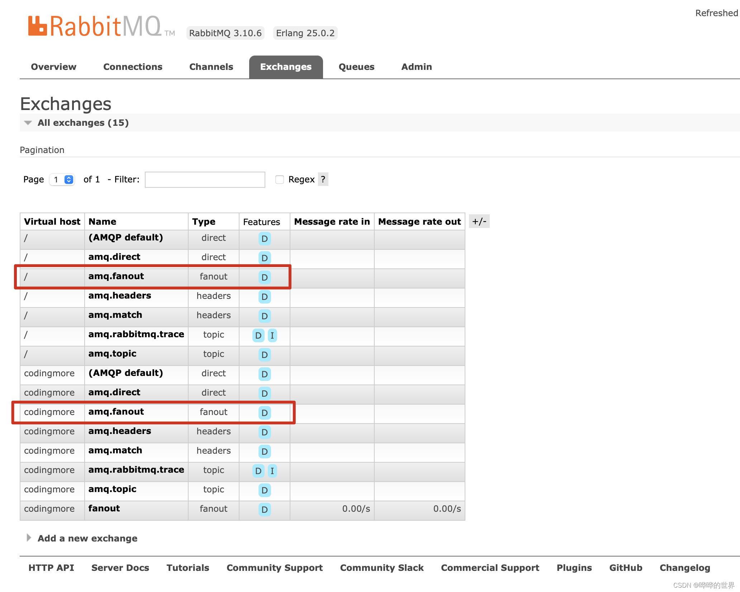Click the I badge in the codingmore amq.rabbitmq.trace row

[272, 471]
